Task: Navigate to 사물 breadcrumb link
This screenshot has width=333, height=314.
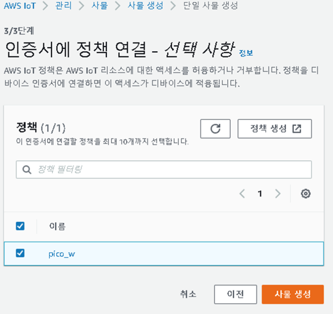Action: [100, 5]
